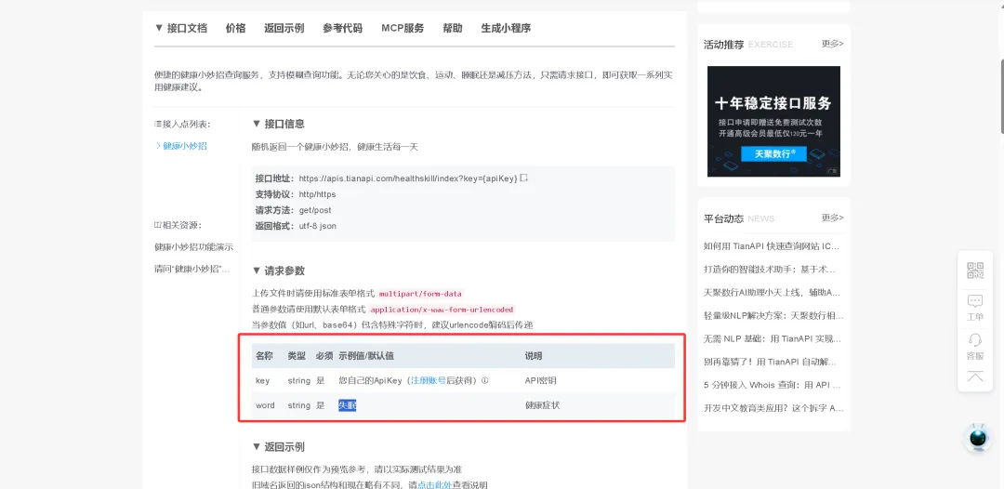Copy the API URL with the copy icon
This screenshot has width=1004, height=489.
(x=523, y=178)
